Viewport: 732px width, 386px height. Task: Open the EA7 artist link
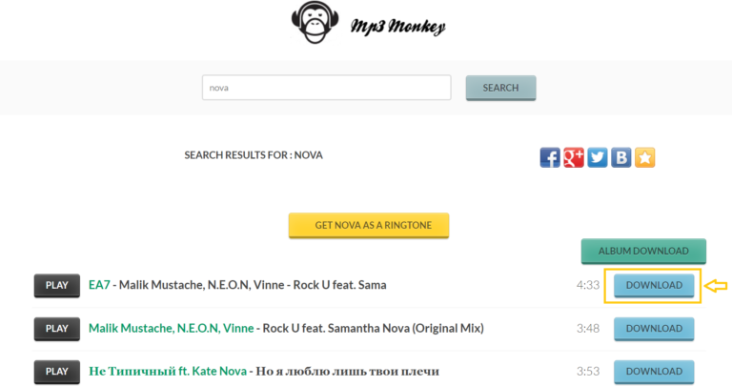[x=99, y=285]
